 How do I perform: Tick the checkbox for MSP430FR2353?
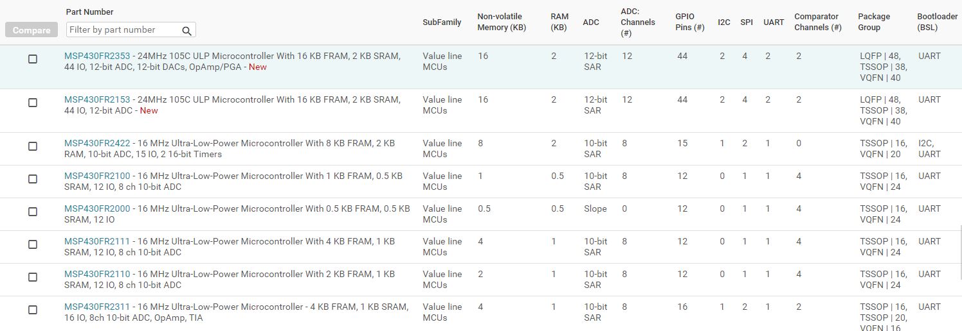pyautogui.click(x=33, y=59)
